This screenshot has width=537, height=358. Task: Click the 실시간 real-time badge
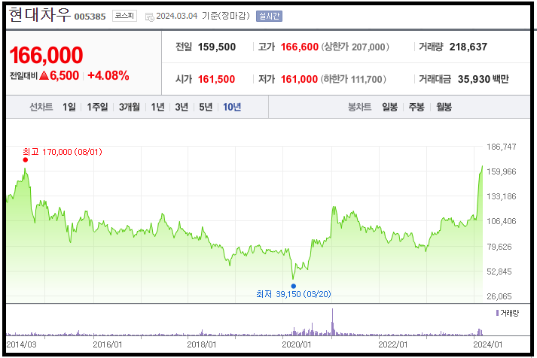click(x=269, y=16)
